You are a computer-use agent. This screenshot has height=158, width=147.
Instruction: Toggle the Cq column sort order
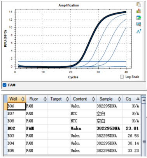pos(131,99)
